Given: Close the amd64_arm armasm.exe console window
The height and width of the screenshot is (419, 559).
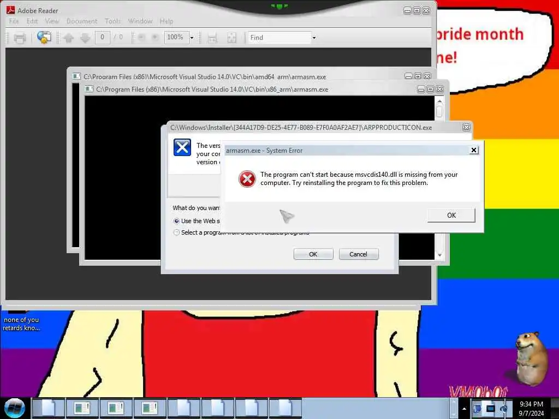Looking at the screenshot, I should (x=427, y=76).
